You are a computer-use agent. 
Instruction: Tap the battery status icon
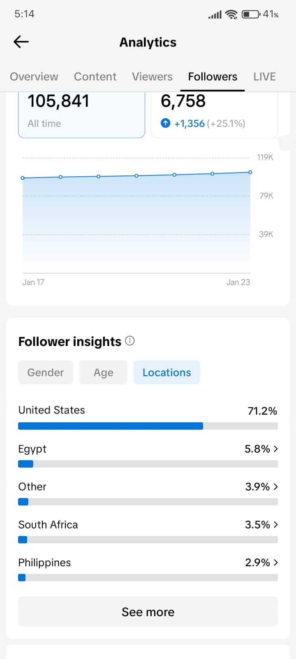(x=250, y=14)
